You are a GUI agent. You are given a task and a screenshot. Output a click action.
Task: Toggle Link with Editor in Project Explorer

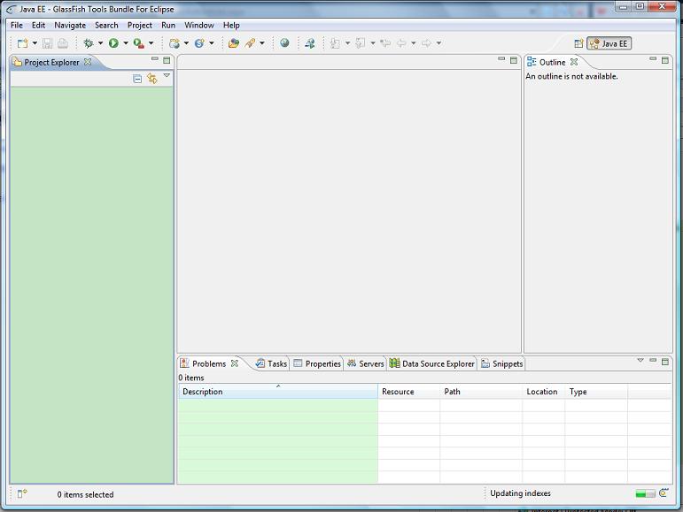[152, 79]
